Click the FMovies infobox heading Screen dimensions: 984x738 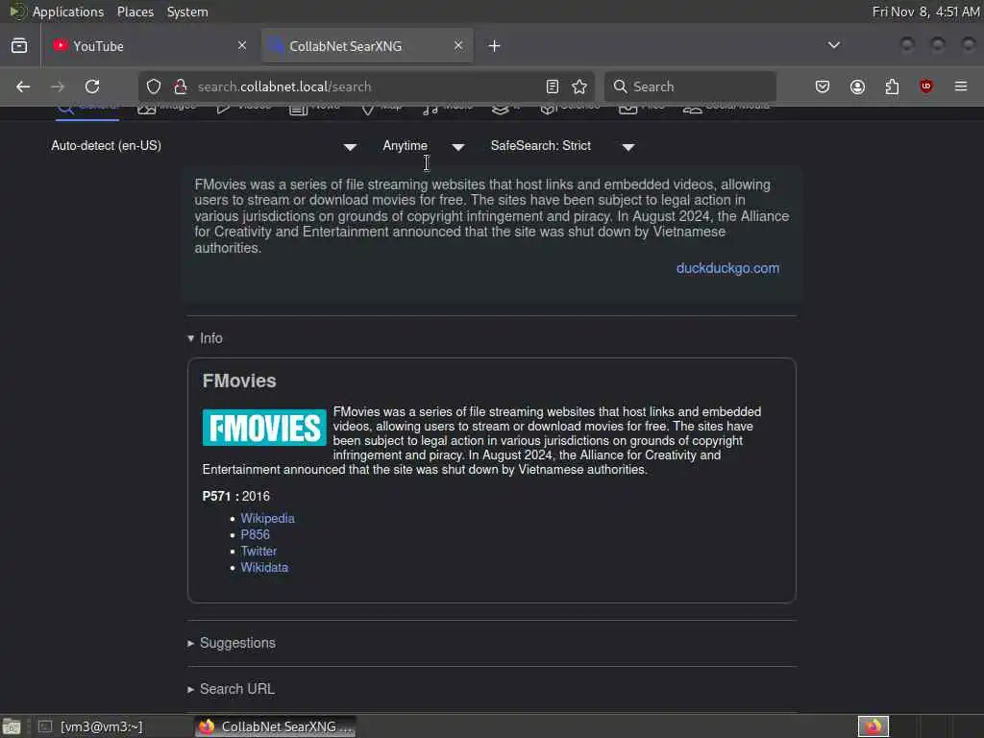coord(239,381)
